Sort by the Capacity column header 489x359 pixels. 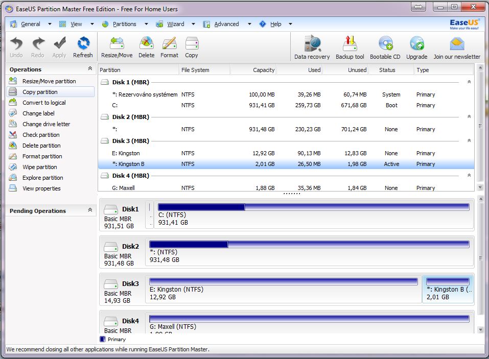coord(253,70)
